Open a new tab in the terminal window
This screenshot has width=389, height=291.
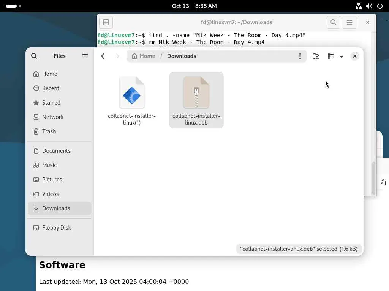tap(106, 22)
